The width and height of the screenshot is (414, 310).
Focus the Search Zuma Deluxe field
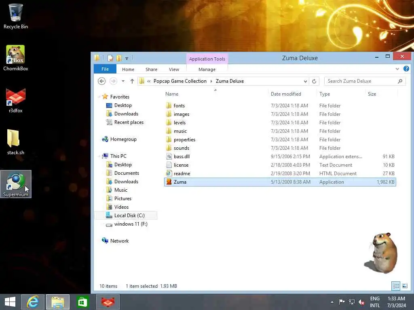pos(365,81)
